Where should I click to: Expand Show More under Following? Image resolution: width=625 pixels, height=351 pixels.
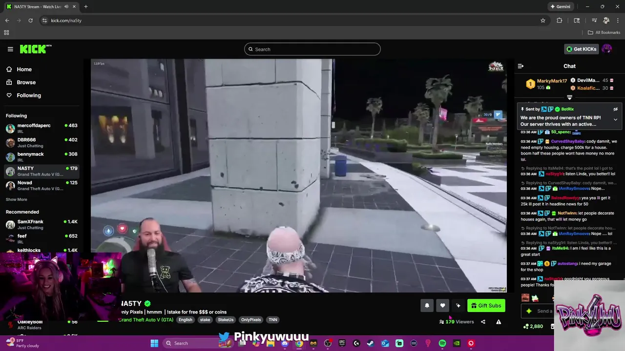point(17,199)
